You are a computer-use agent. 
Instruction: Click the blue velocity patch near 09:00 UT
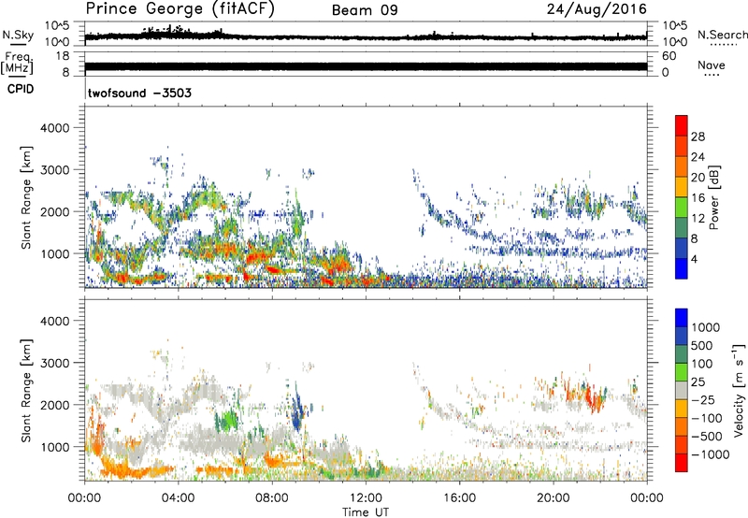pos(297,411)
